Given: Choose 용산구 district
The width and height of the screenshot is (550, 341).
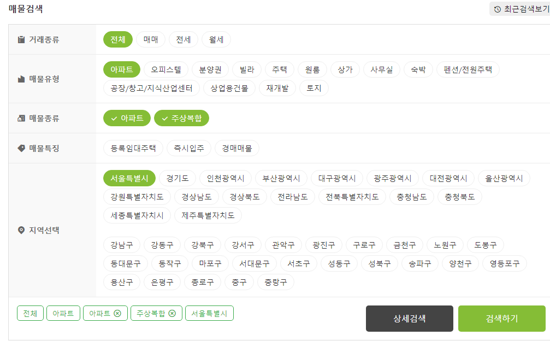Looking at the screenshot, I should pyautogui.click(x=122, y=282).
